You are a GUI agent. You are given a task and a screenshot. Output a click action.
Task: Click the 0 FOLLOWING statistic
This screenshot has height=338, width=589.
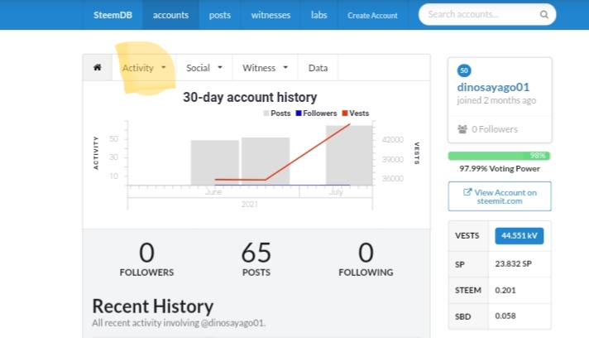(366, 258)
